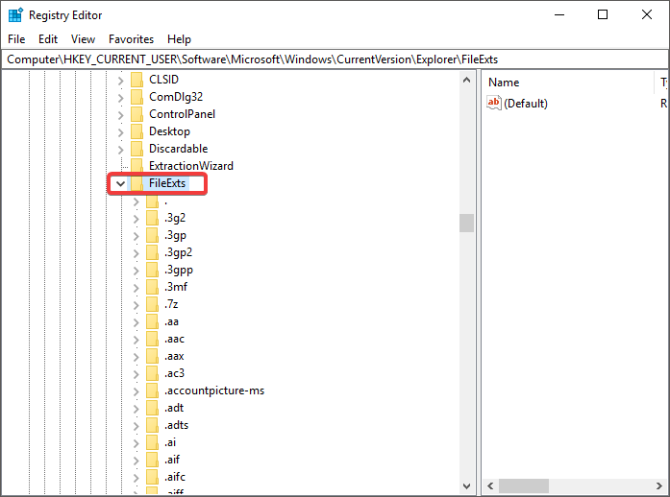Expand the .aifc subkey
Screen dimensions: 670x497
point(136,478)
